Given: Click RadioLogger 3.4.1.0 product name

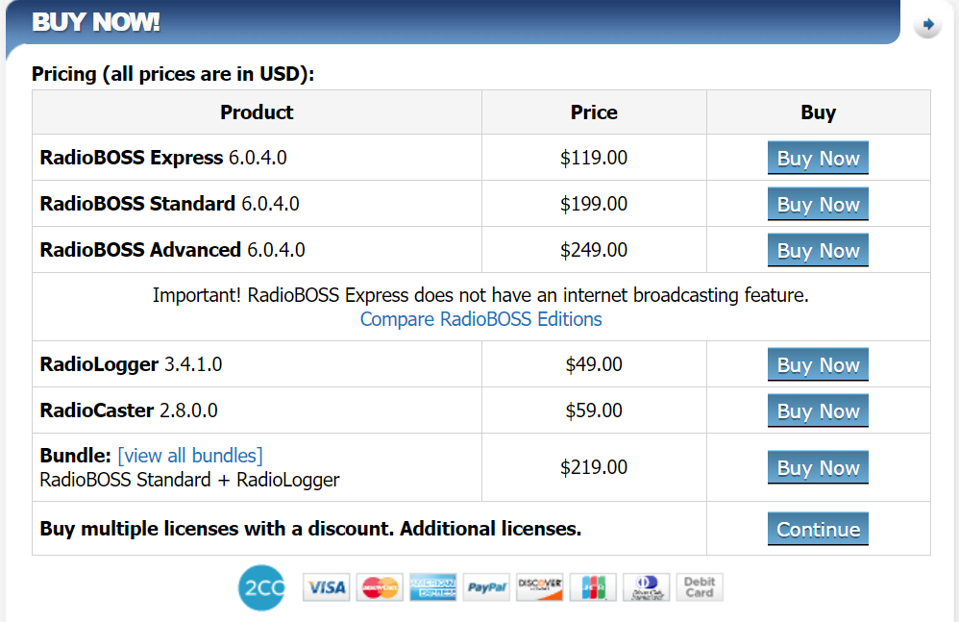Looking at the screenshot, I should [x=131, y=364].
